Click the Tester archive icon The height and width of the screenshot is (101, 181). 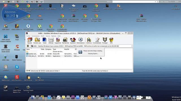45,41
